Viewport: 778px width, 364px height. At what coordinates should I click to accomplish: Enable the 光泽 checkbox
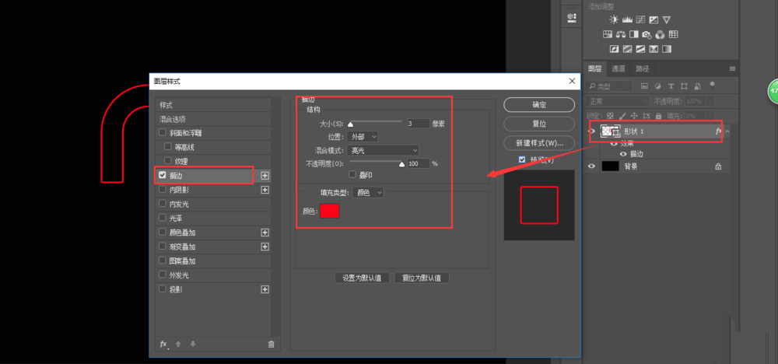pyautogui.click(x=163, y=218)
